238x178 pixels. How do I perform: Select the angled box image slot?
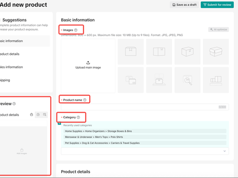(187, 51)
